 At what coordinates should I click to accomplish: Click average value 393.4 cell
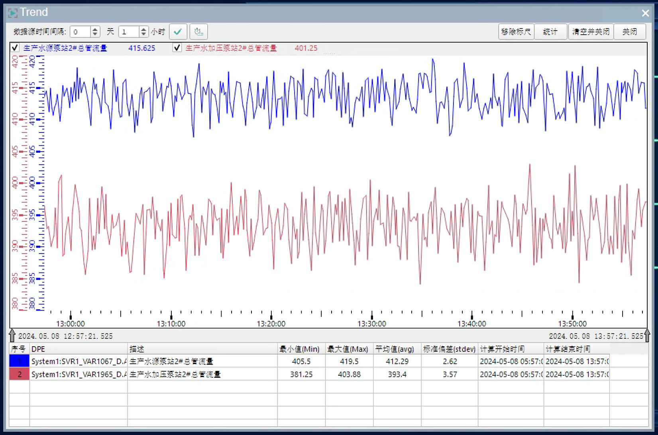click(x=397, y=374)
